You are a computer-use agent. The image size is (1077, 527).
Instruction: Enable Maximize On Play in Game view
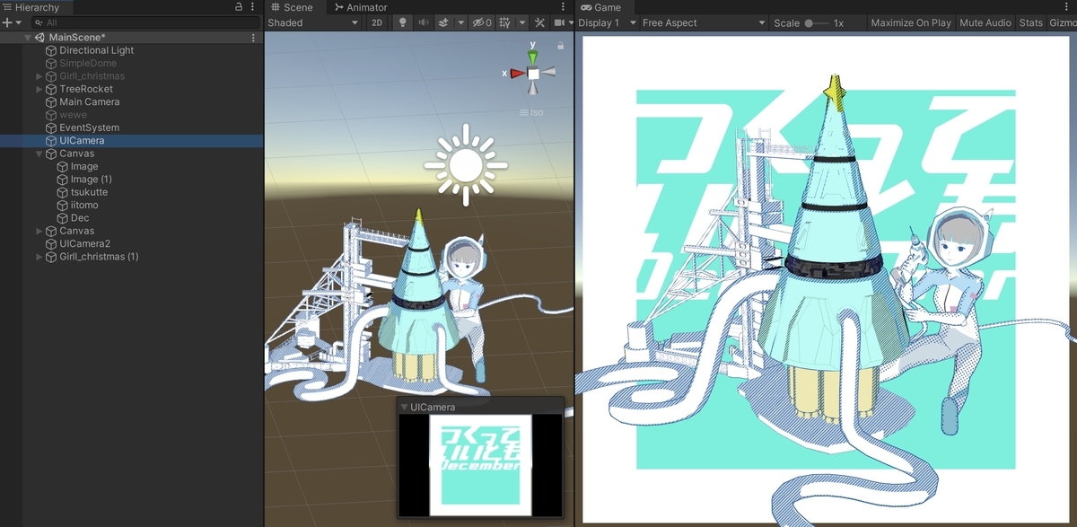tap(910, 22)
